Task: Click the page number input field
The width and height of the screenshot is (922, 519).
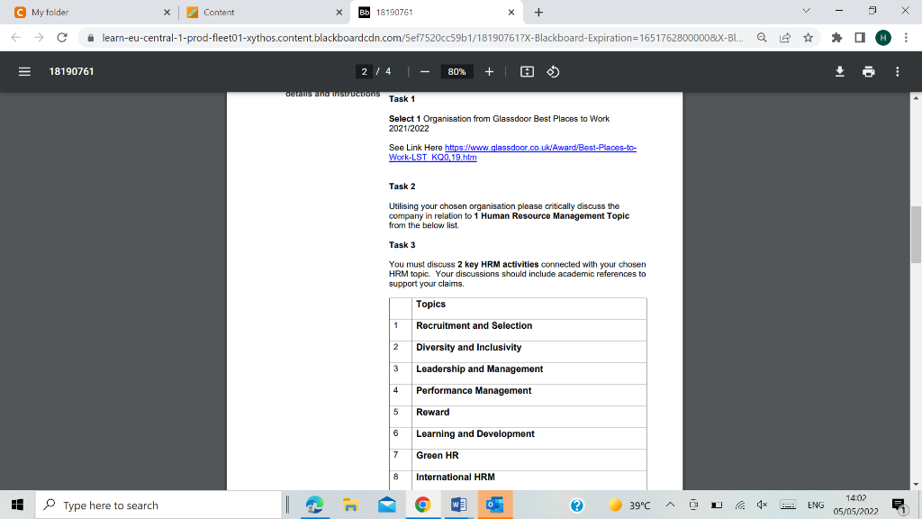Action: click(364, 71)
